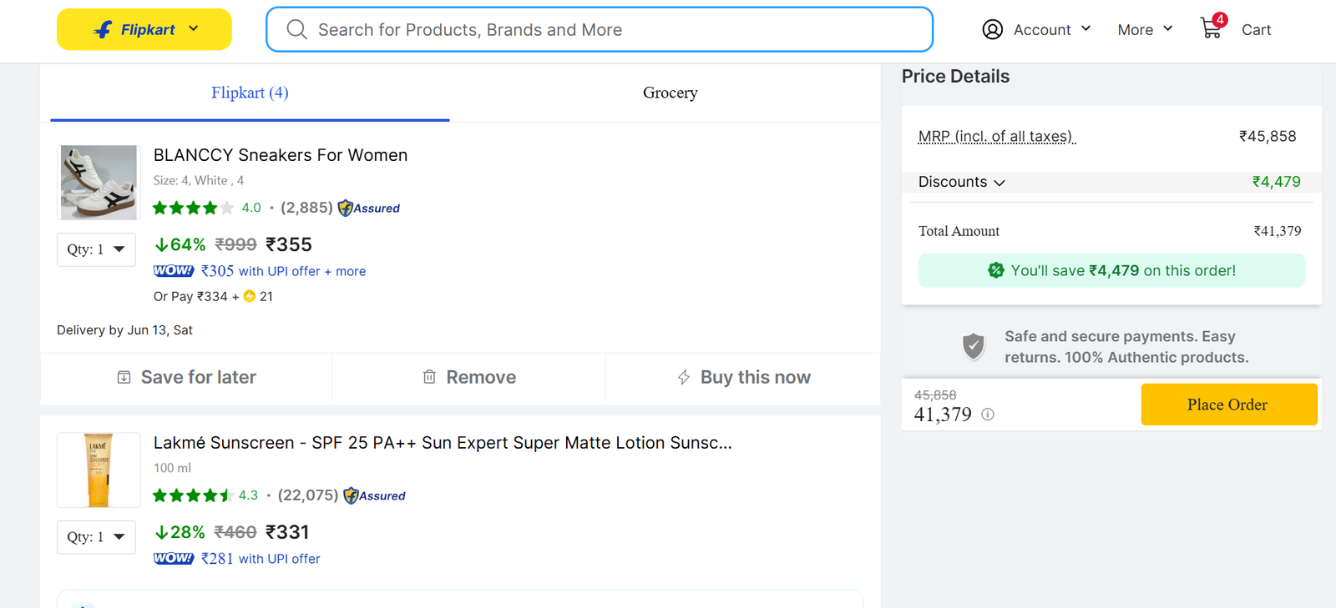
Task: Click the star rating of BLANCCY sneakers
Action: click(194, 208)
